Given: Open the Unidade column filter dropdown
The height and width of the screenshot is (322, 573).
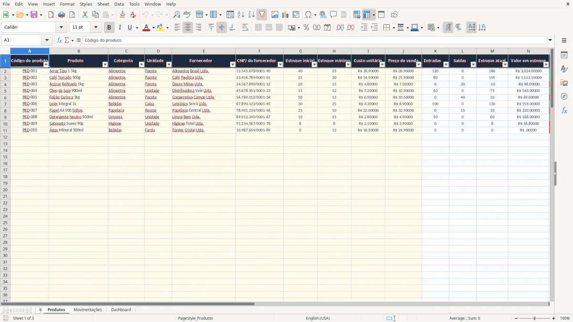Looking at the screenshot, I should tap(169, 64).
